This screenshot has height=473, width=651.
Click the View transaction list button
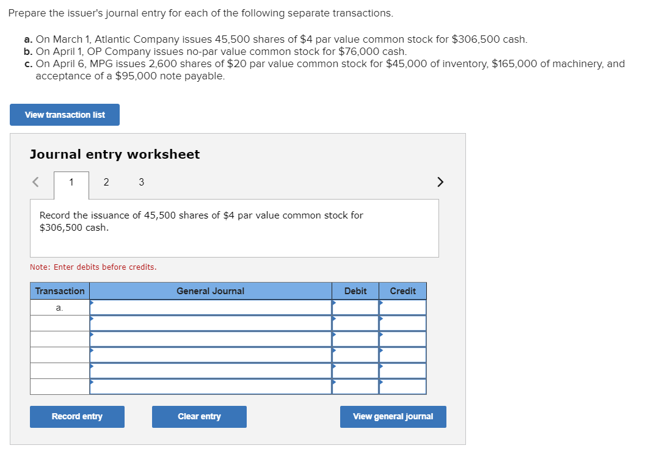point(64,115)
